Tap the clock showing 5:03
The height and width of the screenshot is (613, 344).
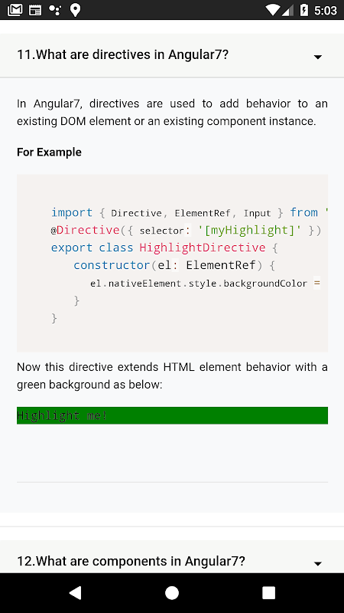(326, 10)
